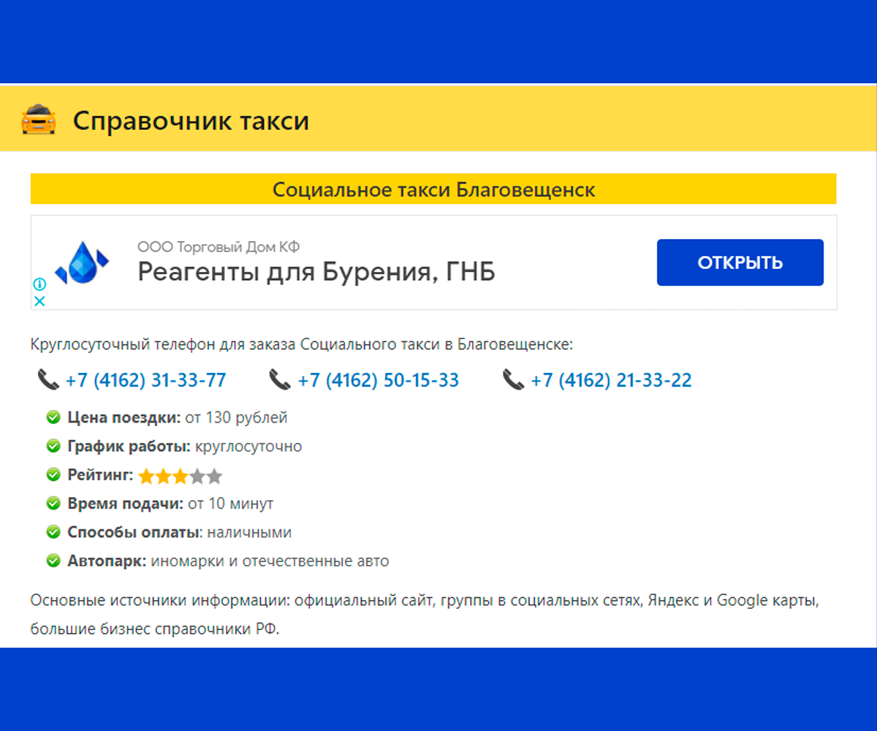Viewport: 877px width, 731px height.
Task: Close the advertisement via the X icon
Action: [40, 301]
